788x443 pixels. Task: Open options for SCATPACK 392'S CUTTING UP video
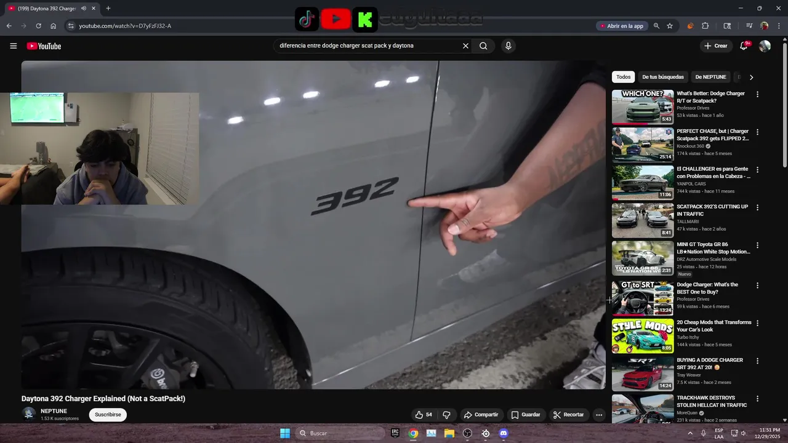tap(757, 207)
